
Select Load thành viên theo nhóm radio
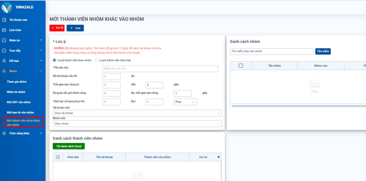(x=54, y=60)
